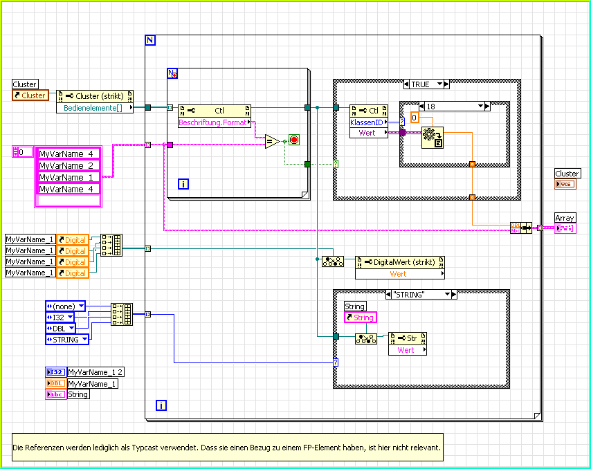Click the Beschriftung.Format property
591x469 pixels.
pos(215,122)
